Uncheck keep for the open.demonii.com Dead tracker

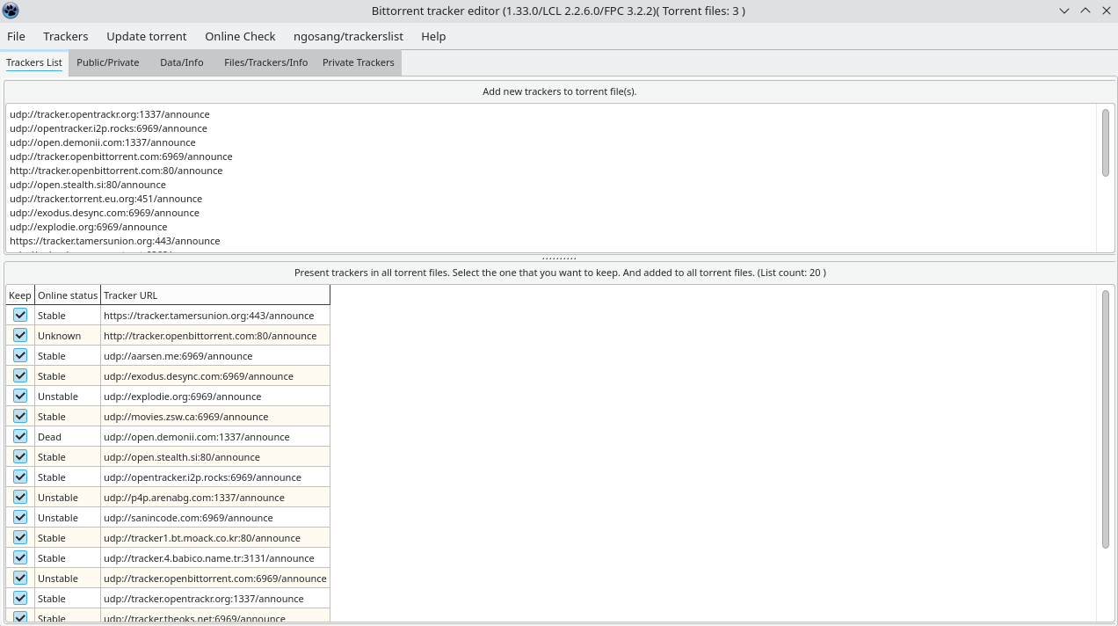19,436
